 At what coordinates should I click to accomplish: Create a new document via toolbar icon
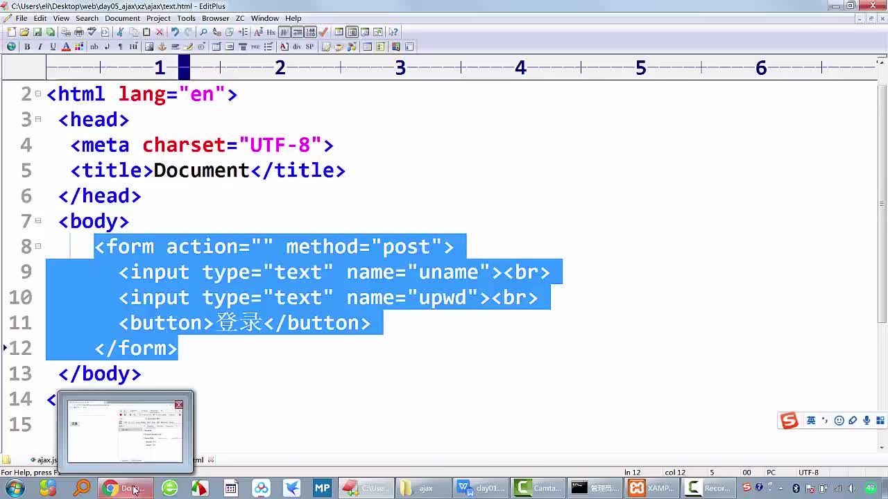[12, 32]
